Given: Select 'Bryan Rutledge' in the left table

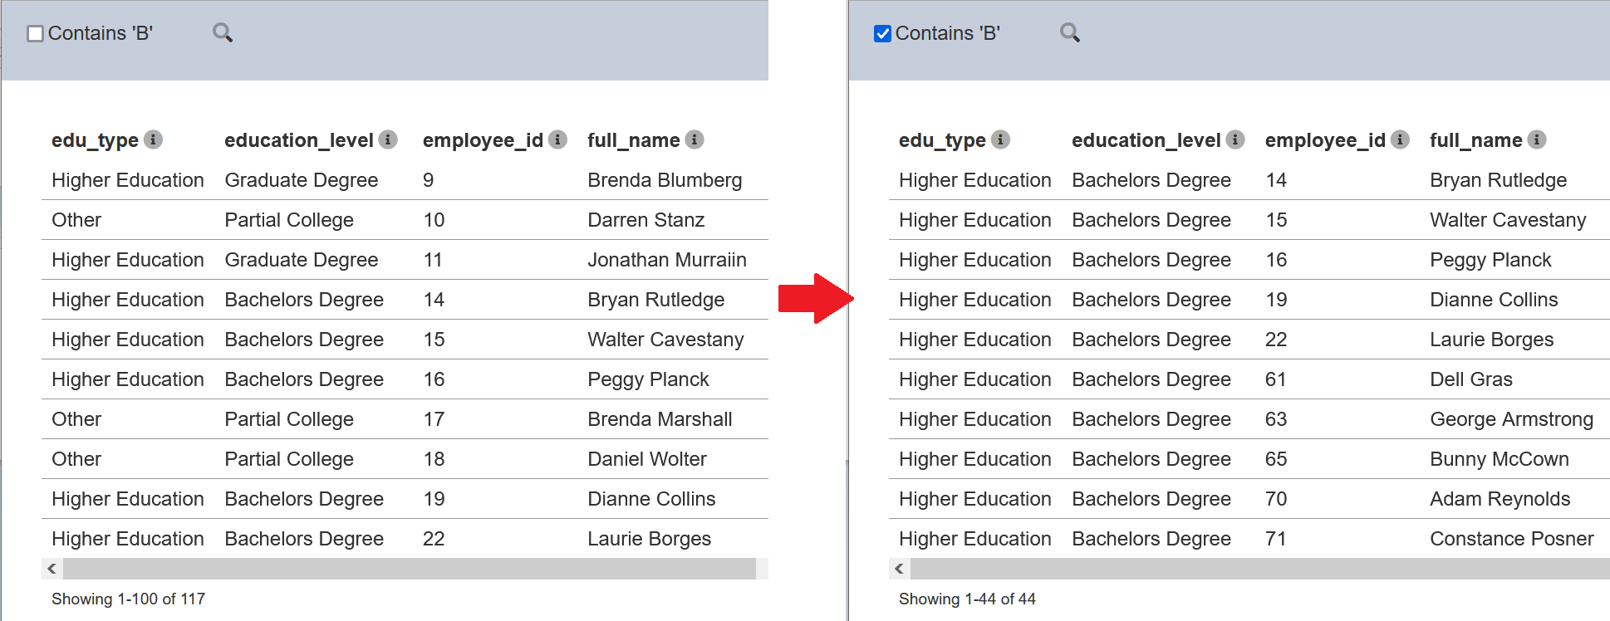Looking at the screenshot, I should point(655,300).
